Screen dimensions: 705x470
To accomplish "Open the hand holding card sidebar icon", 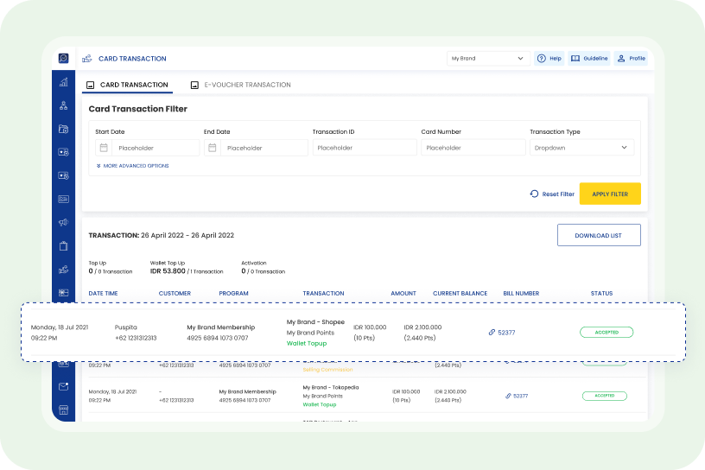I will [63, 270].
